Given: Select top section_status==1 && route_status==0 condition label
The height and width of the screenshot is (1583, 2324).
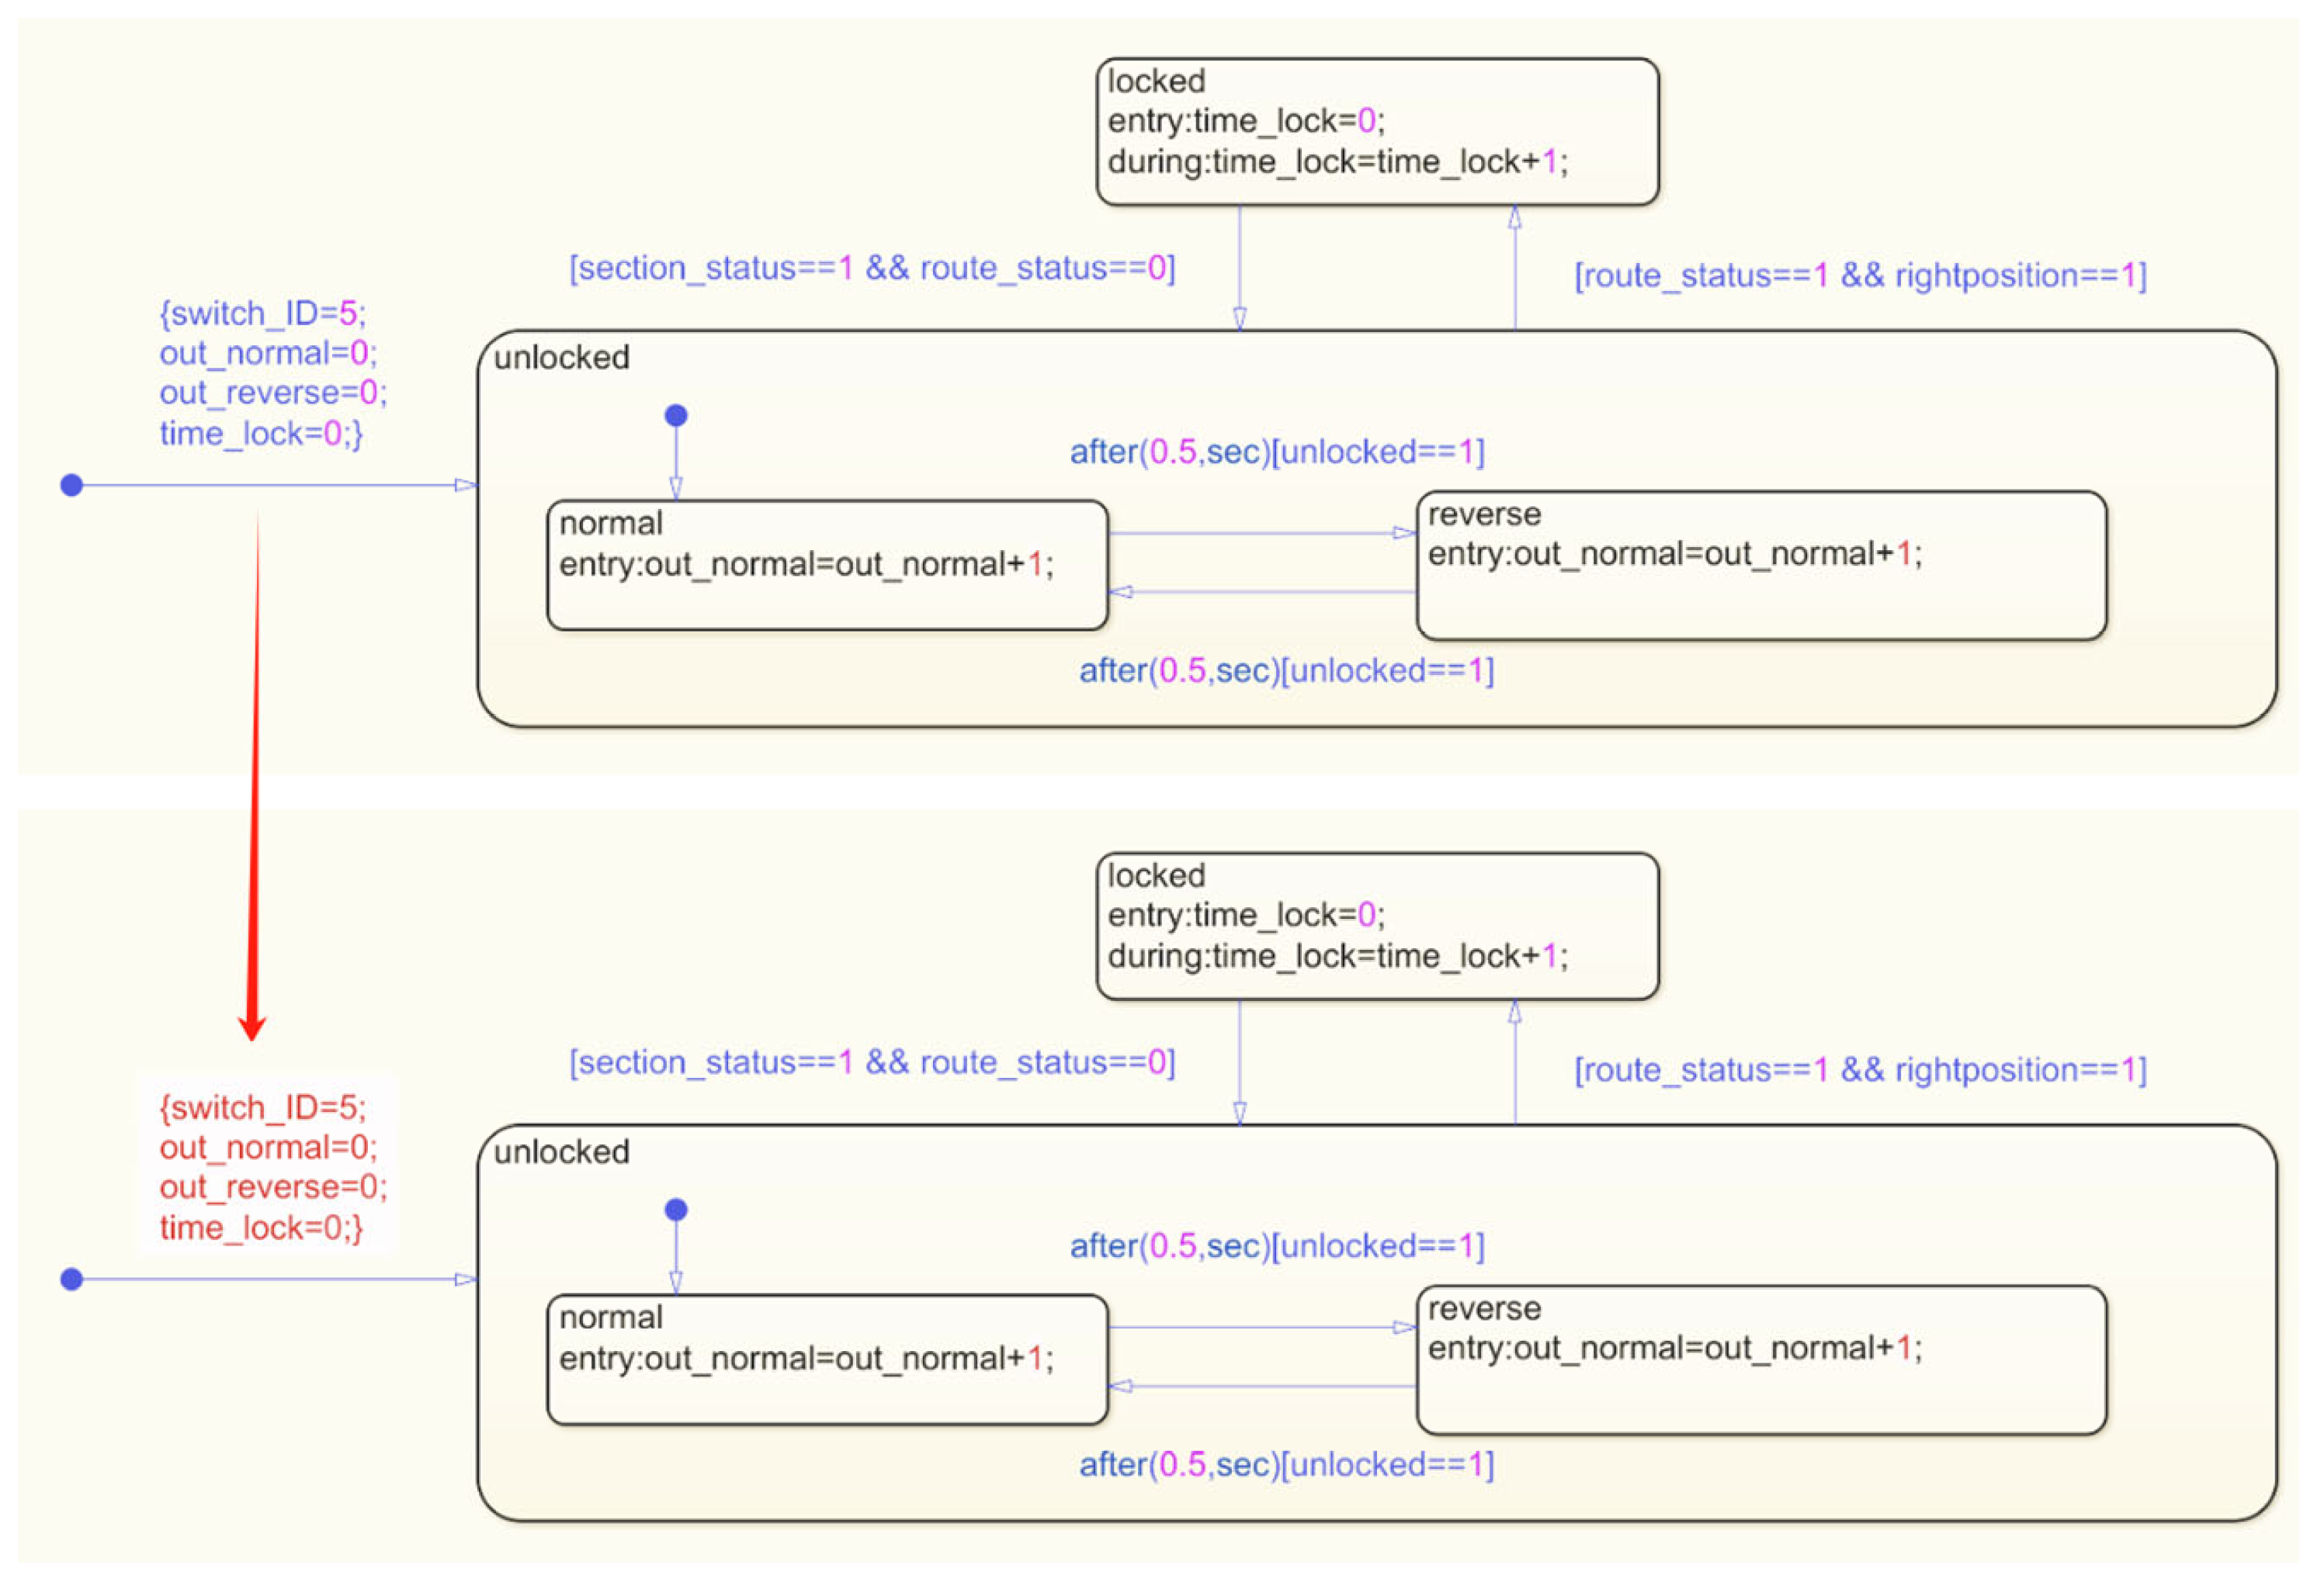Looking at the screenshot, I should 872,268.
